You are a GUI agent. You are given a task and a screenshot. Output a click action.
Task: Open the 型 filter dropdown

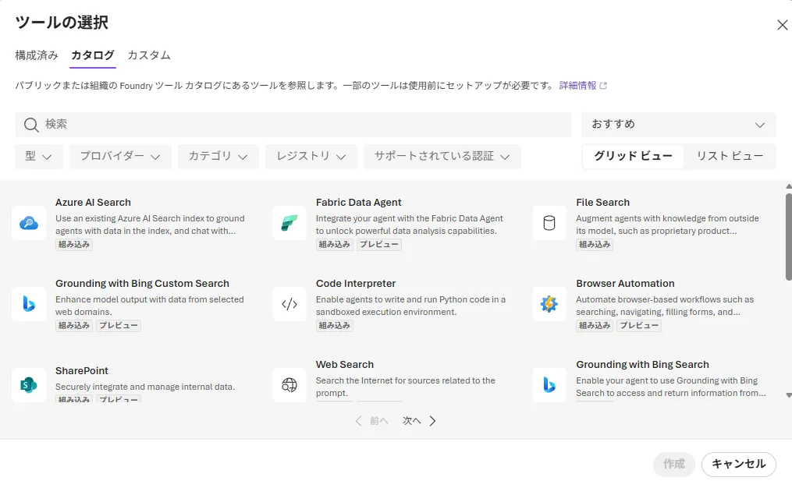(x=39, y=157)
